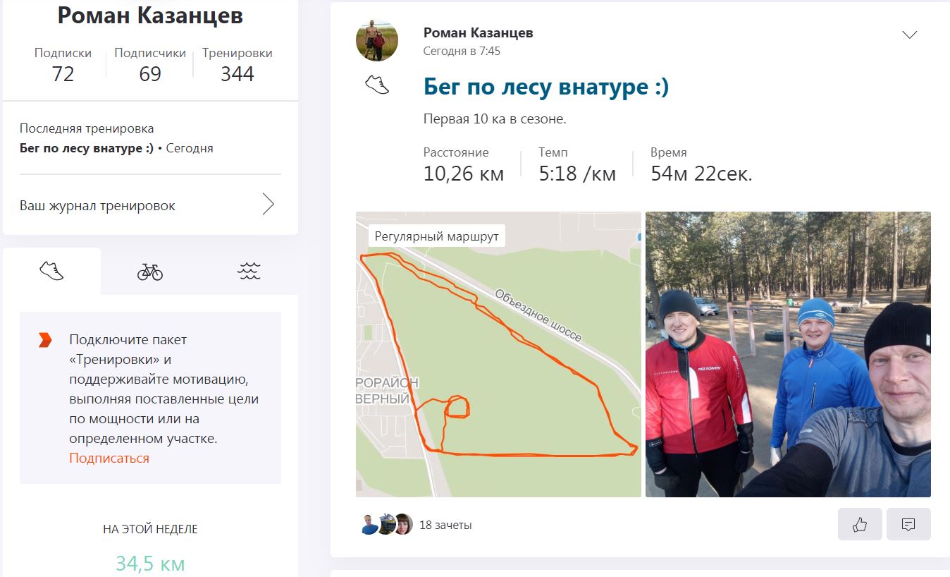Click 'Последняя тренировка' workout name link
This screenshot has height=577, width=950.
(x=87, y=148)
